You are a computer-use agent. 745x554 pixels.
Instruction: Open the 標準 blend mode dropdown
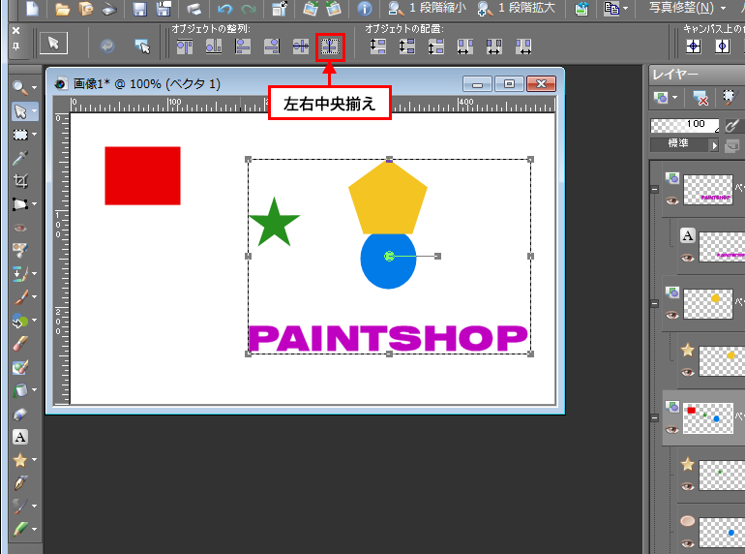(x=684, y=143)
